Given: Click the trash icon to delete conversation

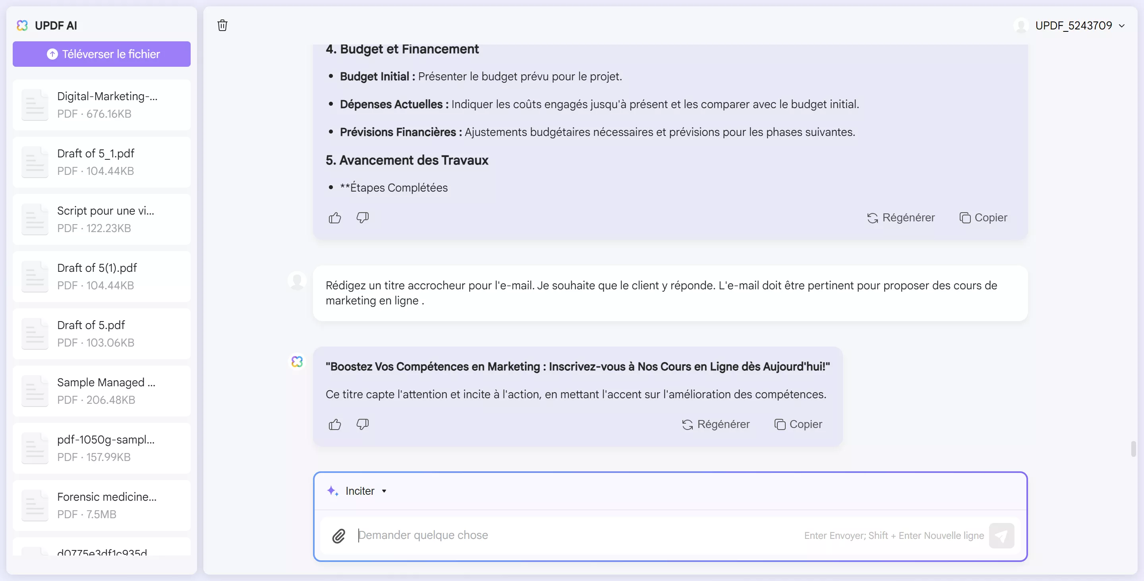Looking at the screenshot, I should pos(222,25).
